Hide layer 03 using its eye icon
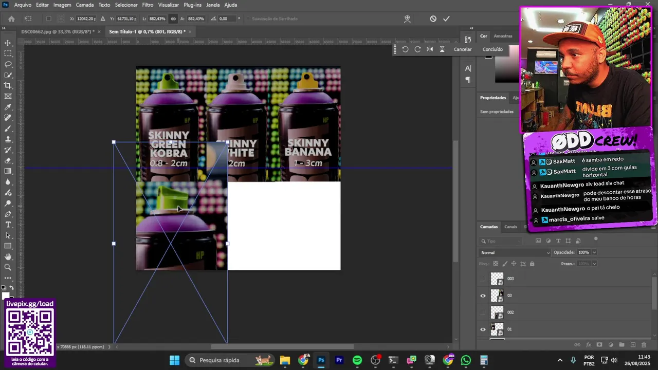The image size is (658, 370). pos(483,295)
